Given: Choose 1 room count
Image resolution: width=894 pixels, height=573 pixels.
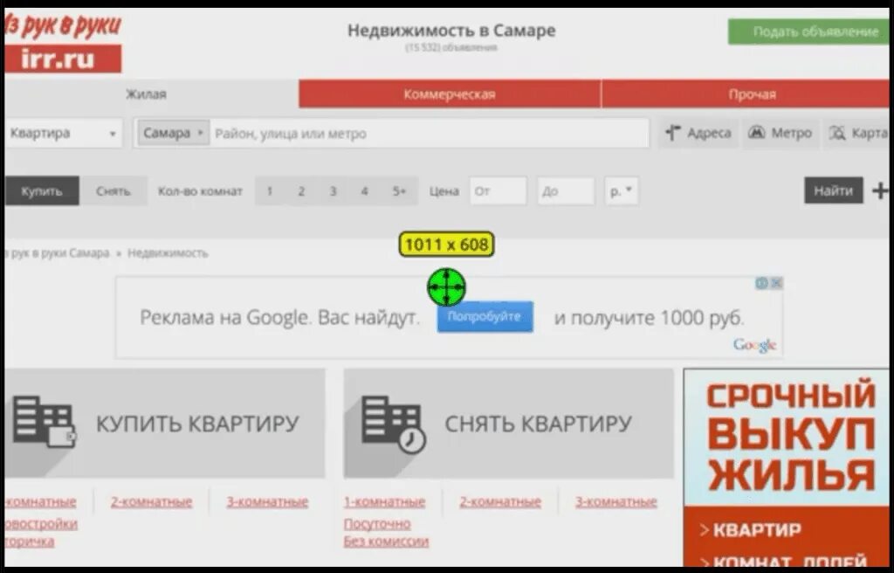Looking at the screenshot, I should click(x=270, y=191).
